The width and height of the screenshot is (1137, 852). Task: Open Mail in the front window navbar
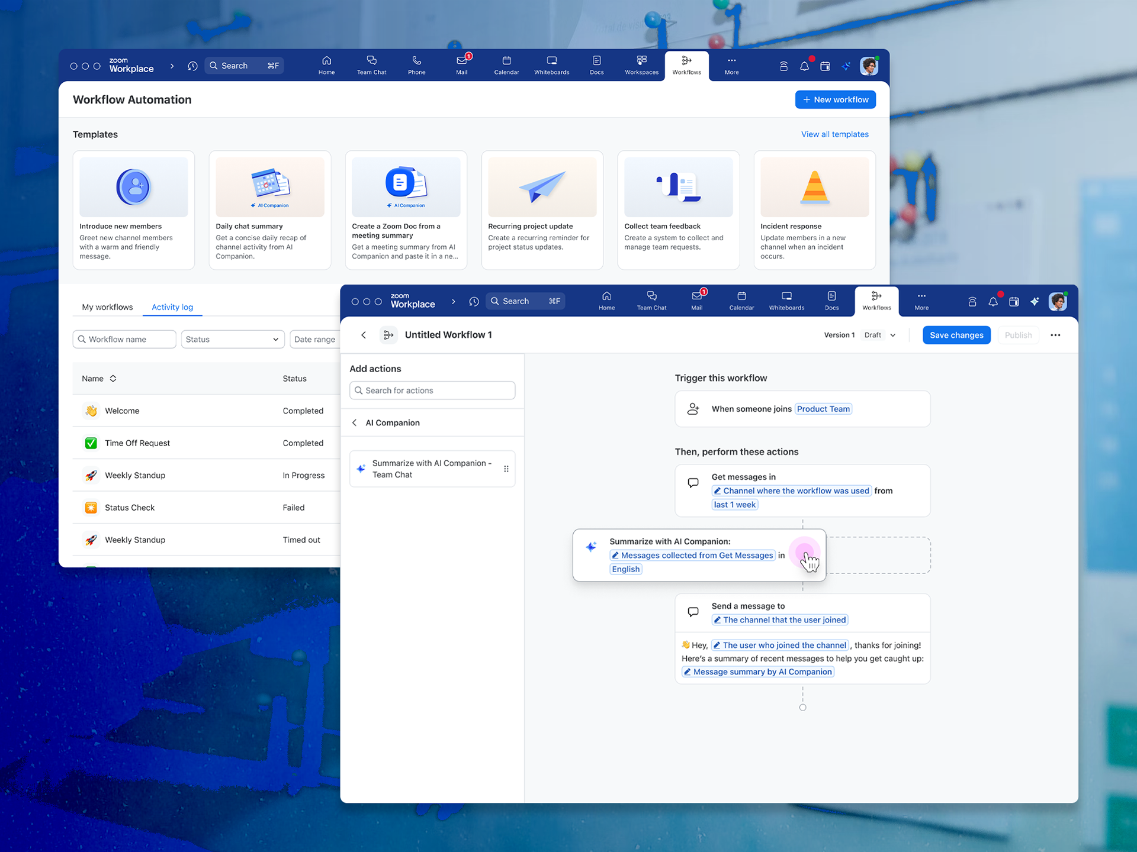[x=696, y=301]
